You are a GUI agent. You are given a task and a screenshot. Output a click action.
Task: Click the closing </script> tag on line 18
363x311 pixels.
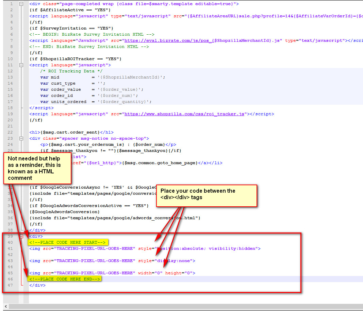pyautogui.click(x=42, y=108)
